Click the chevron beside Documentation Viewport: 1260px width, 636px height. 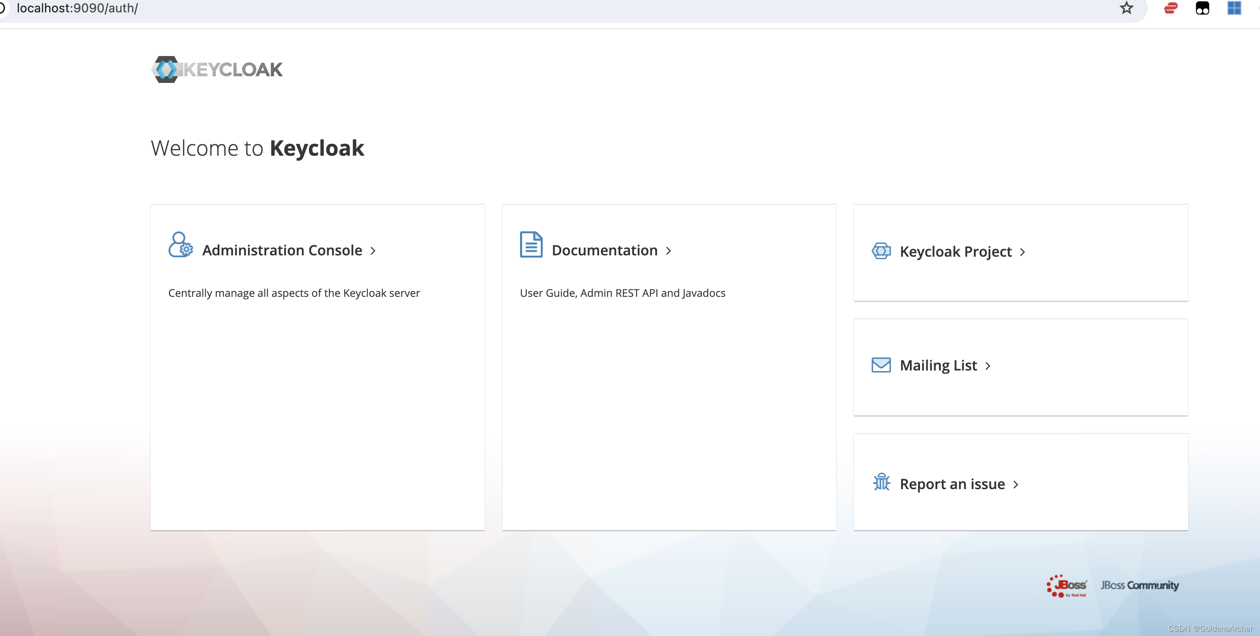coord(669,251)
